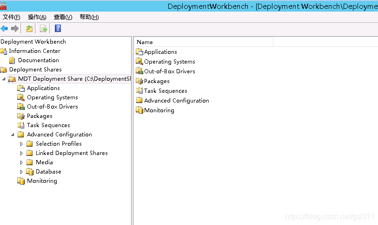Click the Packages icon in the tree

(21, 116)
